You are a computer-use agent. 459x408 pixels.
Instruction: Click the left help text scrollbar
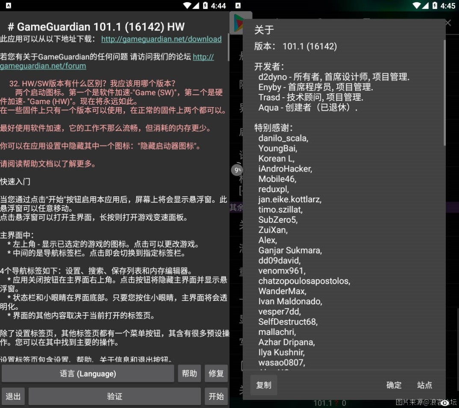[x=228, y=47]
